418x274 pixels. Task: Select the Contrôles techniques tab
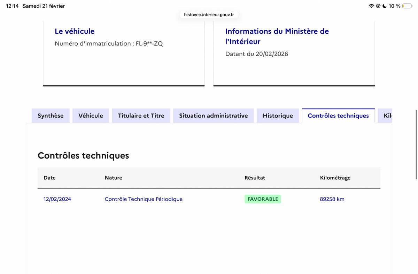click(338, 116)
